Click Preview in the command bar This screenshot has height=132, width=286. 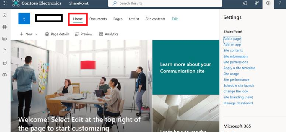[x=83, y=34]
